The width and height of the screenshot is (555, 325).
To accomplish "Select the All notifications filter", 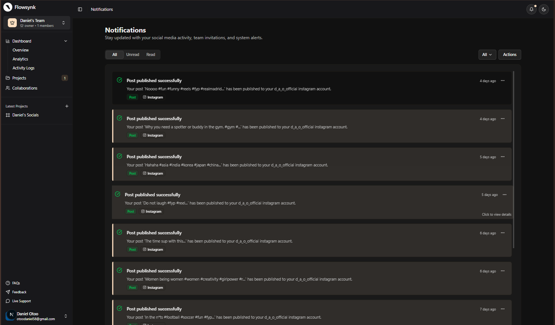I will coord(115,54).
